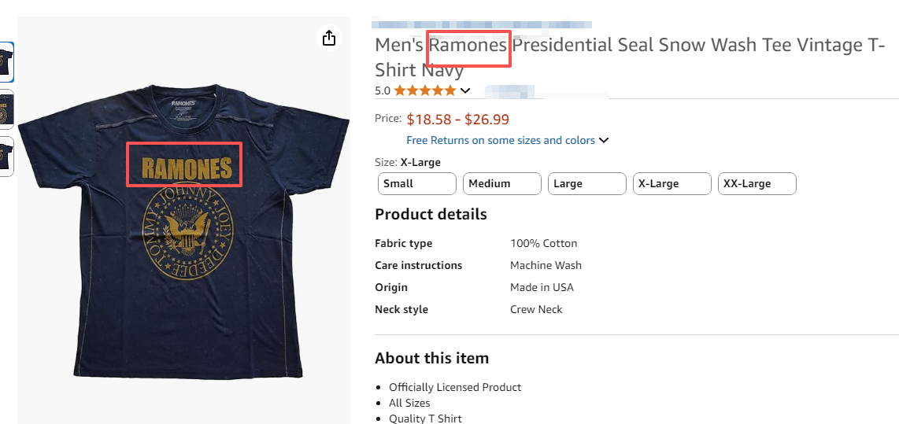Pick the XX-Large size button
Screen dimensions: 899x424
click(757, 184)
